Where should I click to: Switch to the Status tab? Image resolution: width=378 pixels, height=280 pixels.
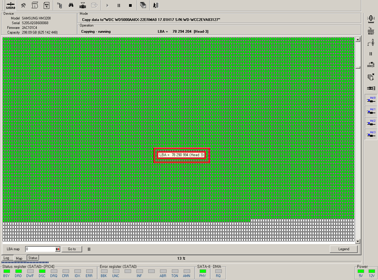tap(33, 258)
